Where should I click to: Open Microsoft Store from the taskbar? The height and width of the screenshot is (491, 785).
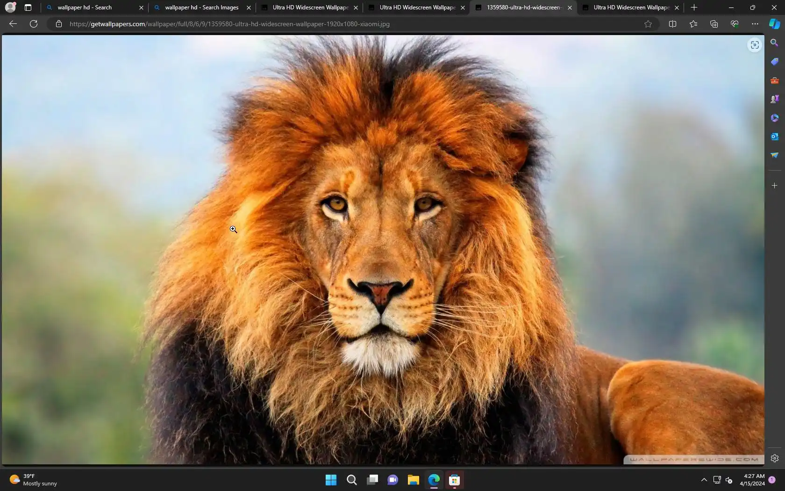coord(454,480)
